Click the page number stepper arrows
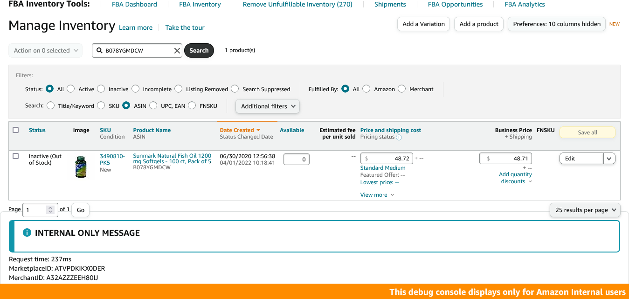 point(50,210)
